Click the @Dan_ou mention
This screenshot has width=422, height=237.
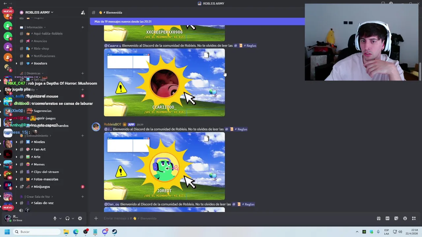point(112,204)
